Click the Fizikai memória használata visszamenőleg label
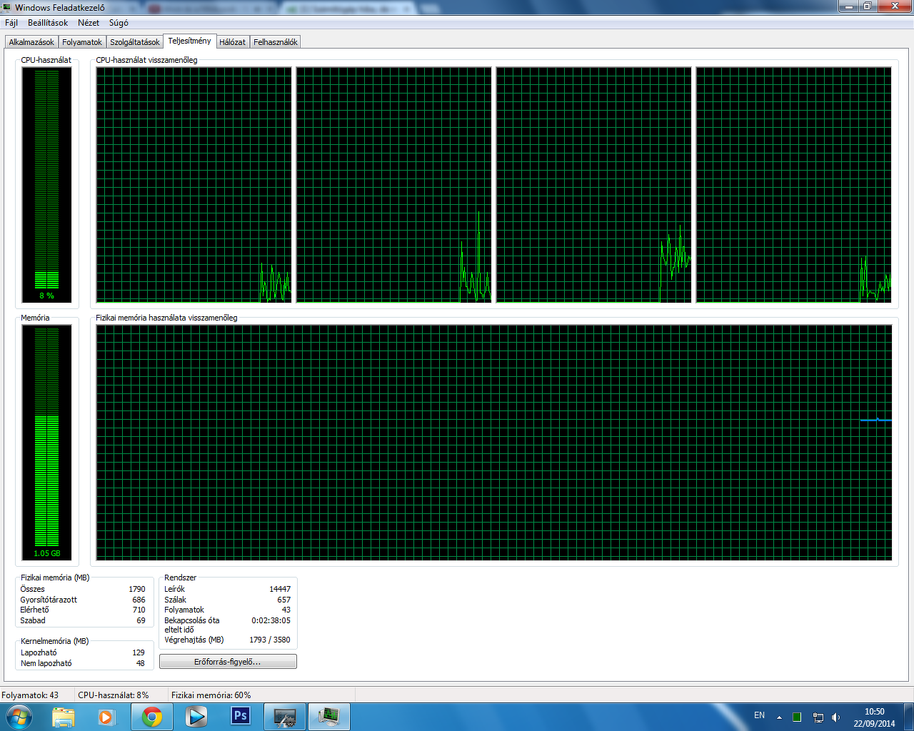Image resolution: width=914 pixels, height=731 pixels. coord(166,318)
